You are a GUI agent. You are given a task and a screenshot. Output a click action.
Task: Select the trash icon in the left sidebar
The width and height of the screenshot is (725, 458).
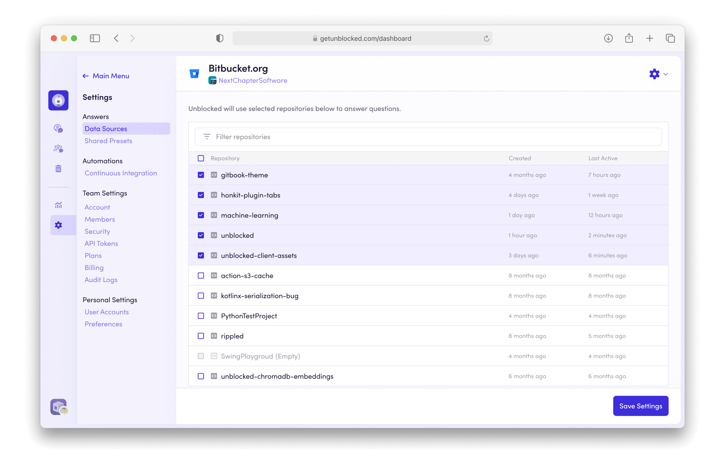tap(58, 169)
